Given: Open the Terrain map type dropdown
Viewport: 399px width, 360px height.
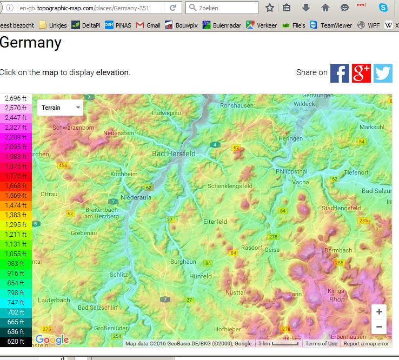Looking at the screenshot, I should tap(60, 108).
